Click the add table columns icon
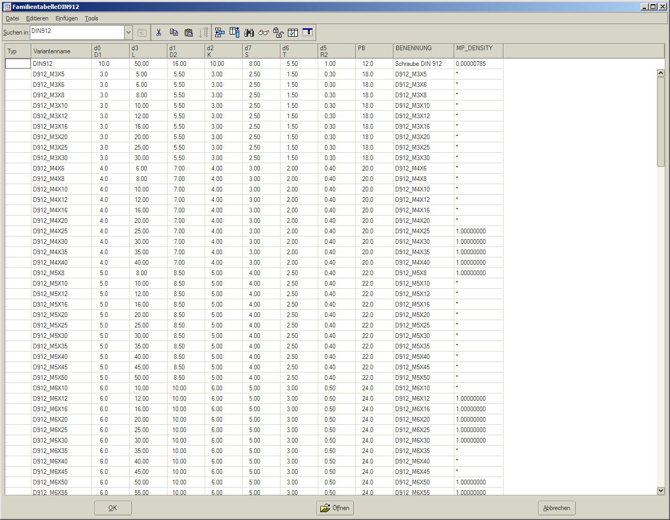 coord(234,32)
